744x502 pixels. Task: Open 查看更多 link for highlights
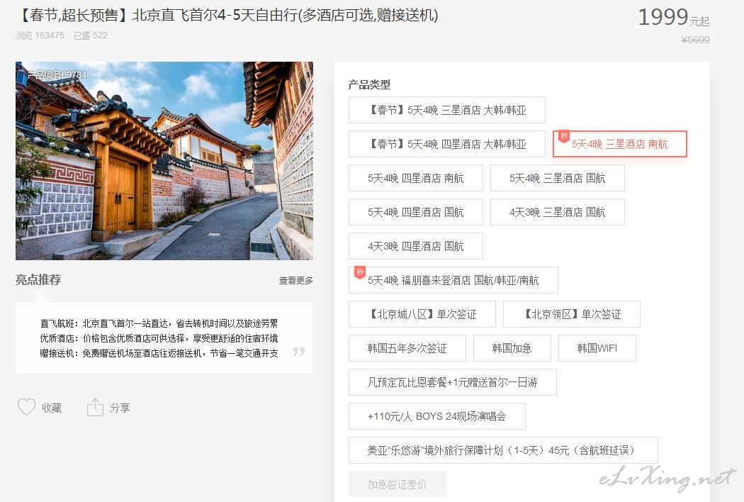(295, 281)
